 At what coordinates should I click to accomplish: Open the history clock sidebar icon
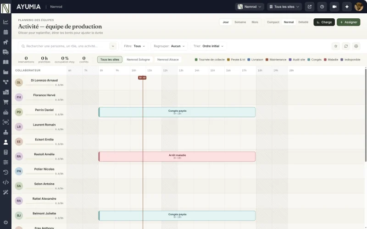coord(6,172)
